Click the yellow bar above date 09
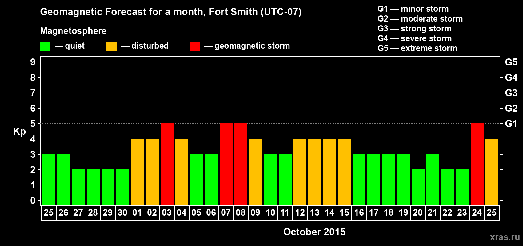 [x=255, y=172]
